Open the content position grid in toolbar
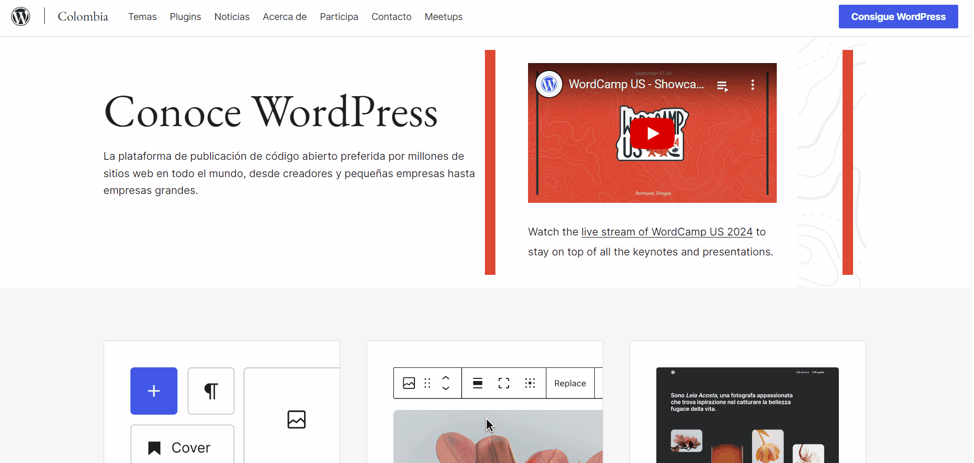The image size is (974, 463). 530,383
